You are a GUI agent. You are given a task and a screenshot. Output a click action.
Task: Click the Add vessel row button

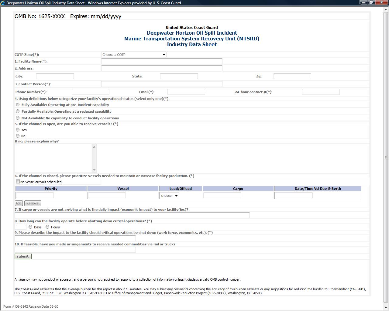19,203
